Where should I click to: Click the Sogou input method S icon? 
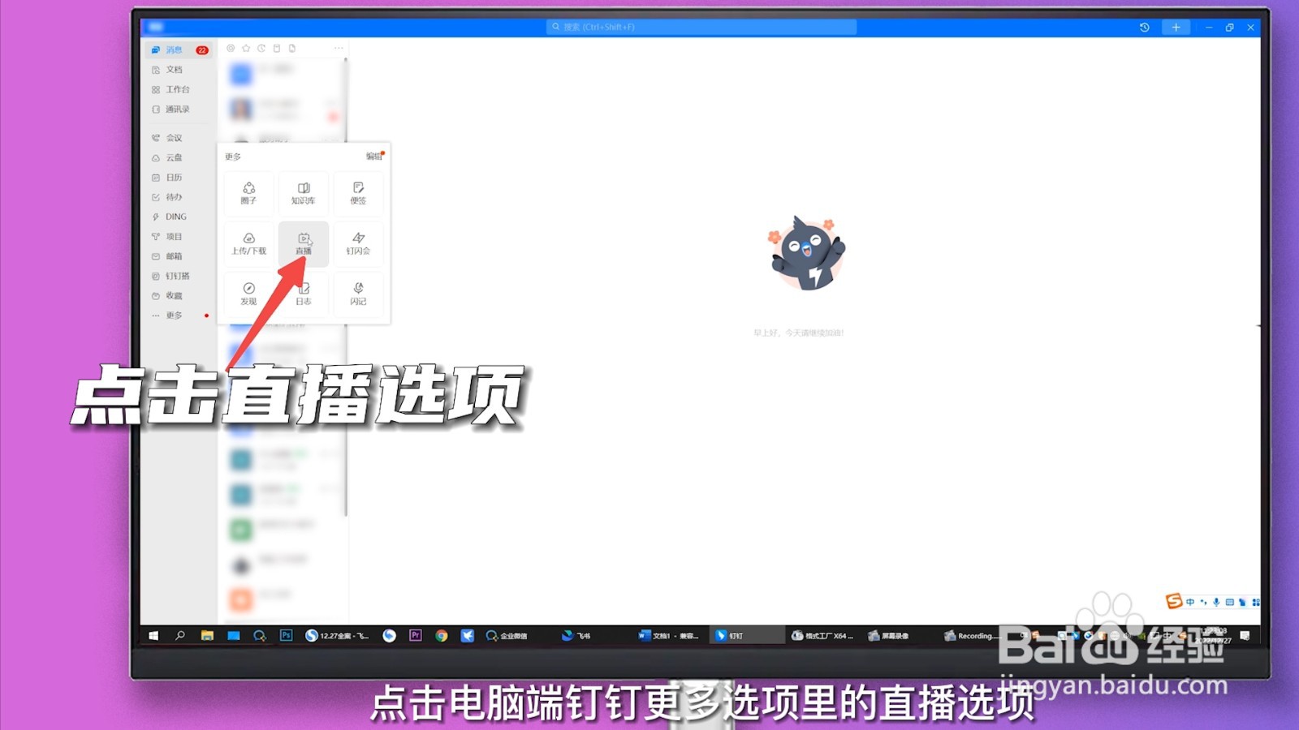click(x=1173, y=601)
